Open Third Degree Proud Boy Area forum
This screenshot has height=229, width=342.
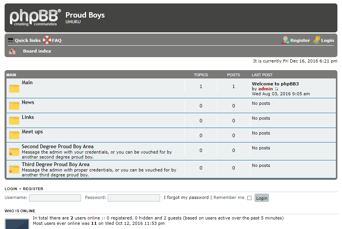pos(56,164)
